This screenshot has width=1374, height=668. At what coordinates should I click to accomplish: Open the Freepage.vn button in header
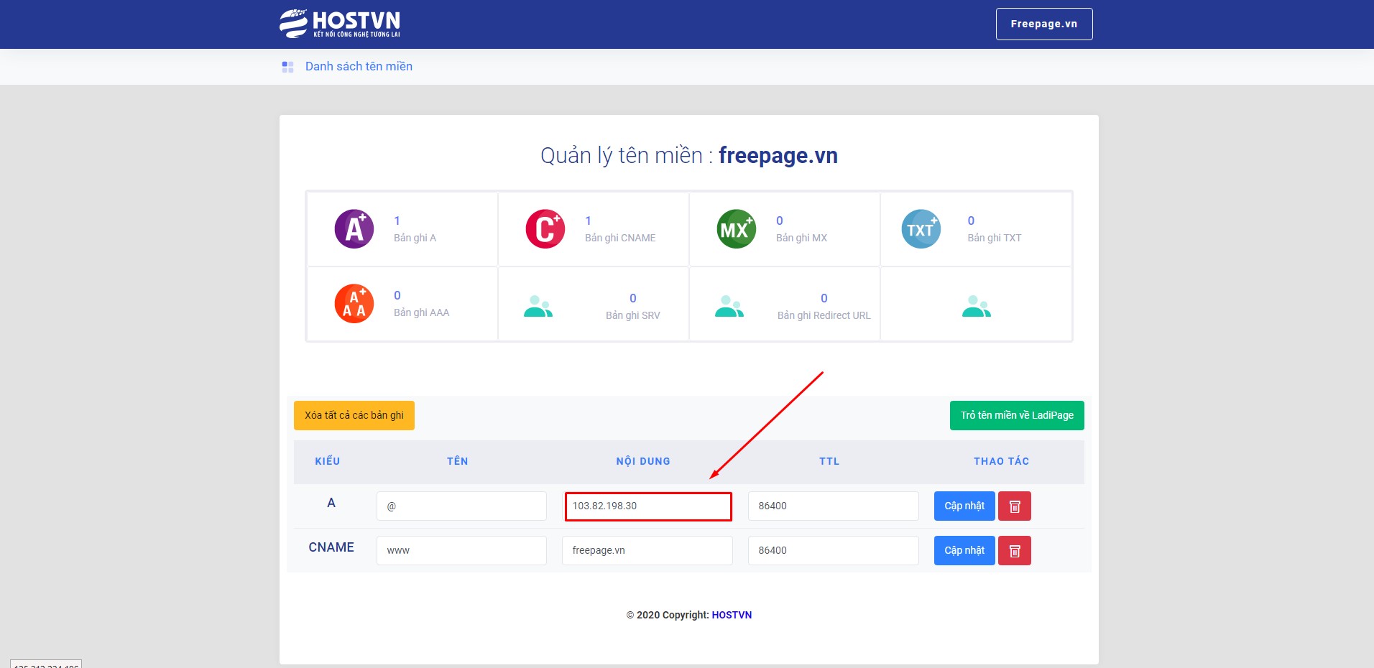pyautogui.click(x=1044, y=24)
